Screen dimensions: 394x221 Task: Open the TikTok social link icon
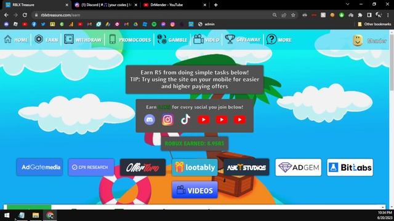(185, 120)
